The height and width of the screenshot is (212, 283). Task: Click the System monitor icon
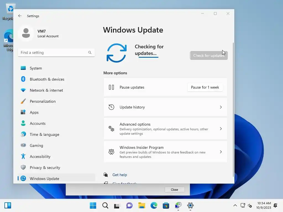tap(23, 68)
